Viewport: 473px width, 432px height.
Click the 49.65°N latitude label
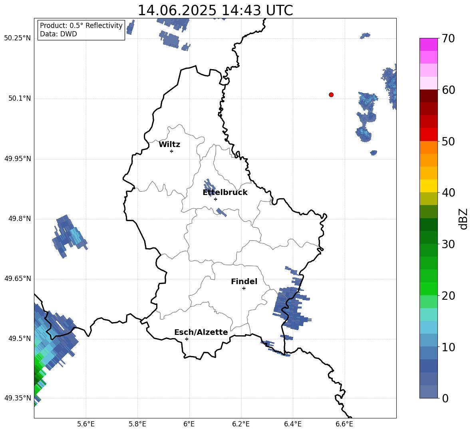[x=17, y=279]
